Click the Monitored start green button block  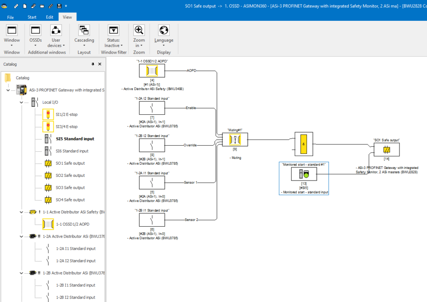click(x=304, y=175)
